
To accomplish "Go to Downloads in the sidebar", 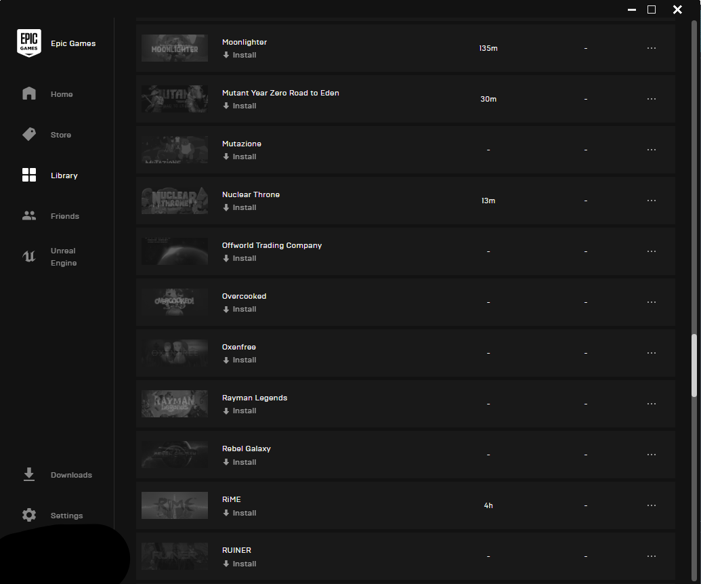I will [x=71, y=475].
